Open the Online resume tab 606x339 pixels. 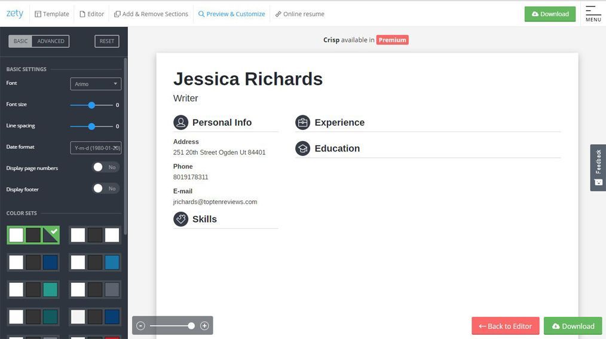299,14
